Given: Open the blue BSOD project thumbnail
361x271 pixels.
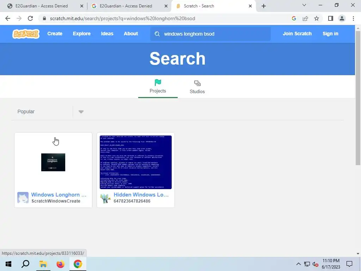Looking at the screenshot, I should coord(136,162).
